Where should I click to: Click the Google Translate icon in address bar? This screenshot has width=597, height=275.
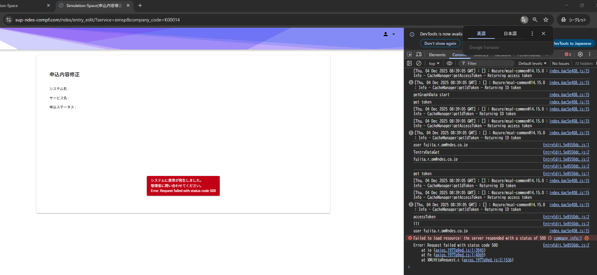[x=524, y=20]
